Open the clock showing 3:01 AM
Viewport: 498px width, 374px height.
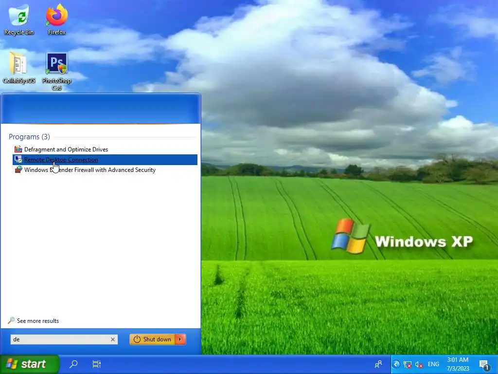(x=458, y=364)
